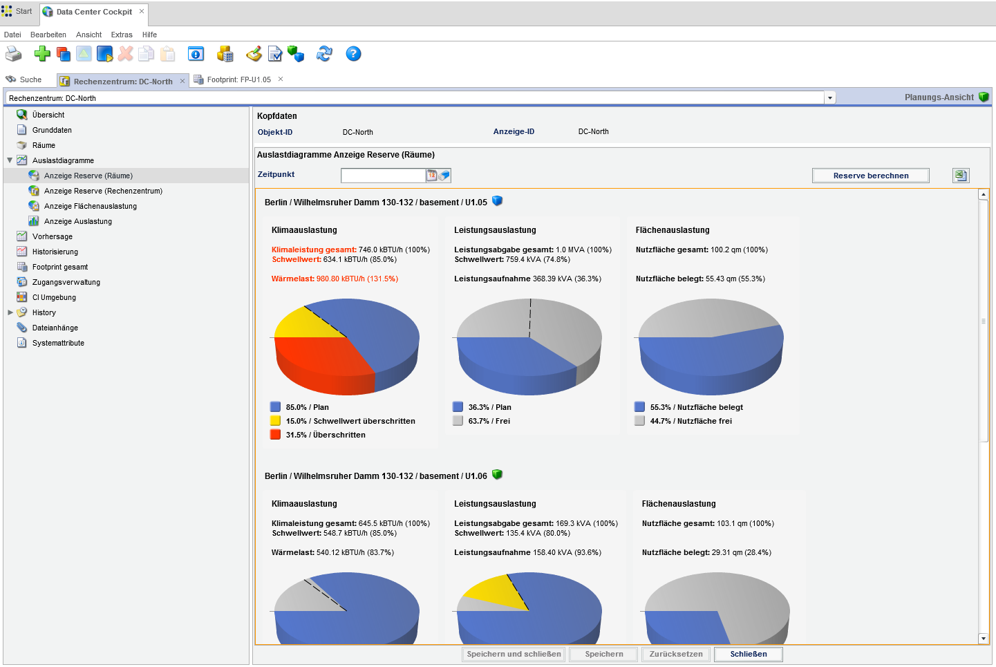The width and height of the screenshot is (996, 667).
Task: Click into the Zeitpunkt input field
Action: (383, 176)
